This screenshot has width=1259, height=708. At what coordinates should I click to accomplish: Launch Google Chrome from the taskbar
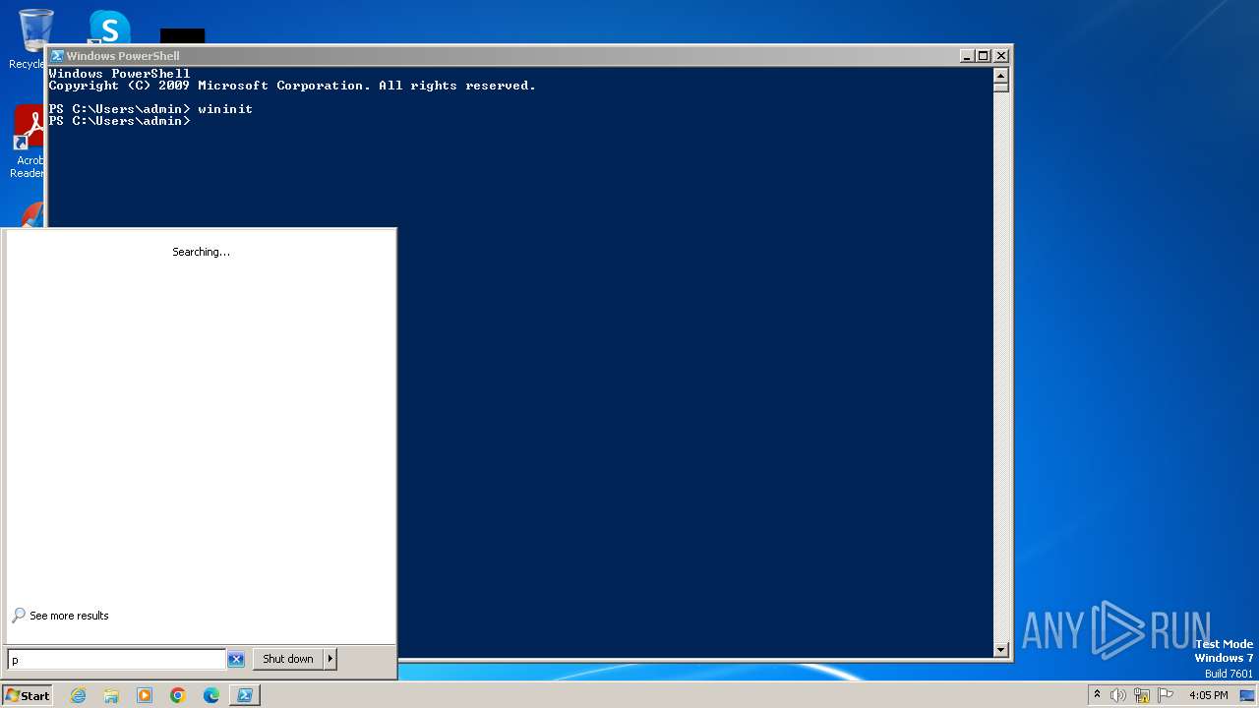(x=178, y=695)
